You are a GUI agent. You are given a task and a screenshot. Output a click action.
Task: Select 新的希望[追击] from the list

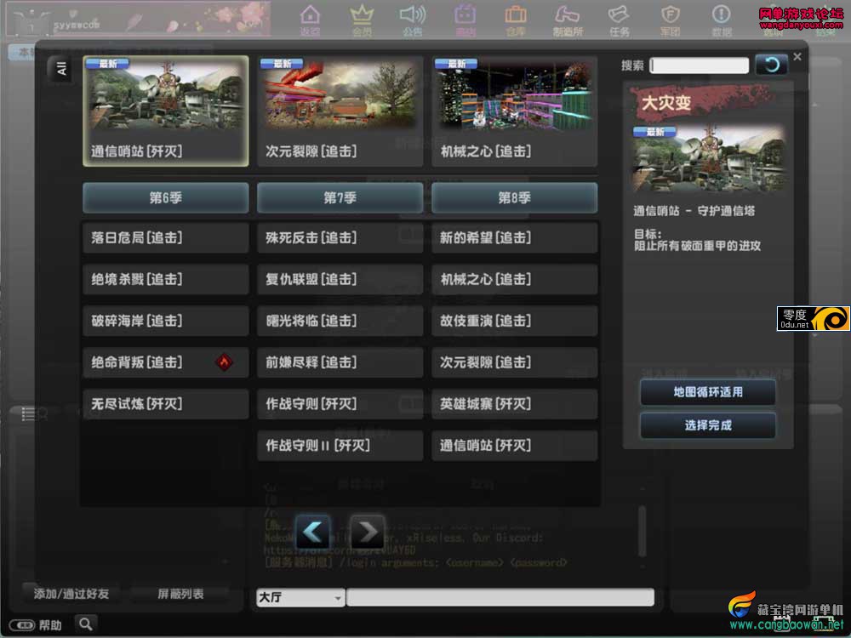[515, 237]
